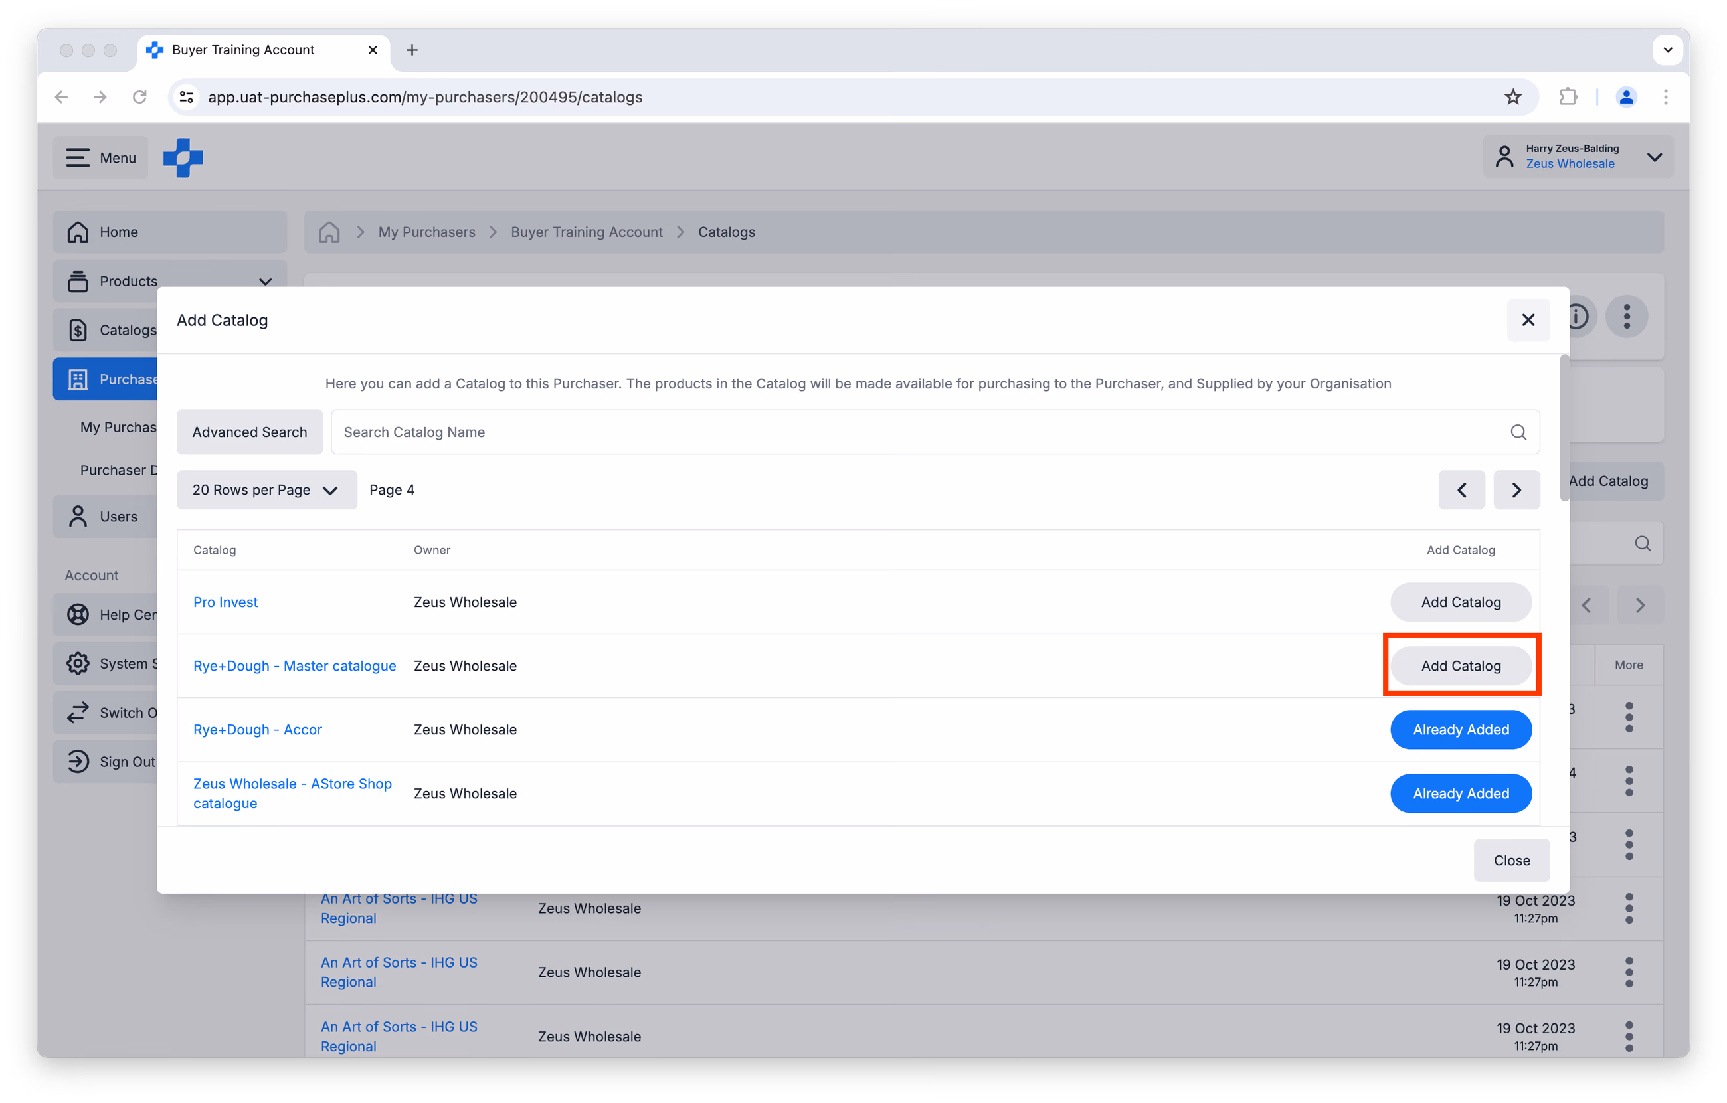Close the Buyer Training Account tab
1727x1103 pixels.
(x=372, y=50)
